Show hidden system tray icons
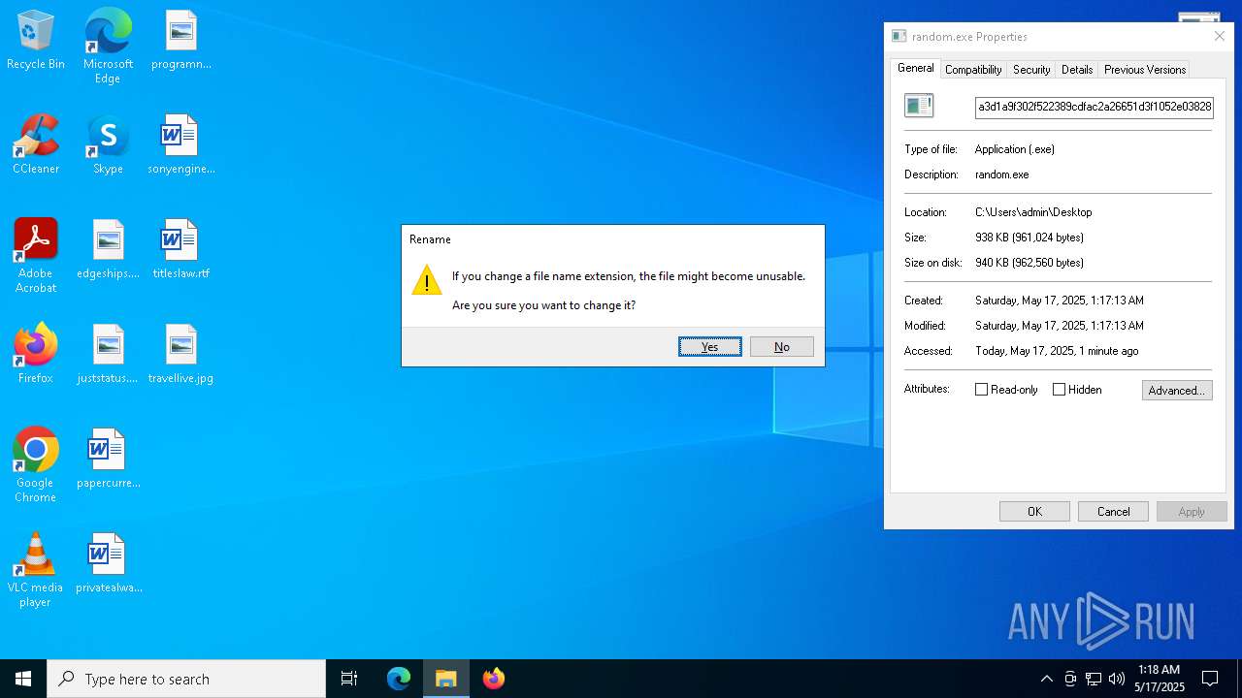This screenshot has height=698, width=1242. (1046, 679)
